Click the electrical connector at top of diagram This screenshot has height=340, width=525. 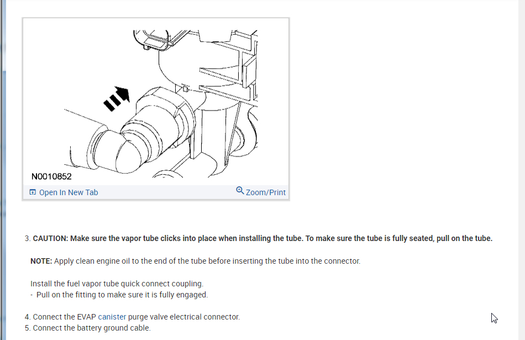click(x=153, y=40)
